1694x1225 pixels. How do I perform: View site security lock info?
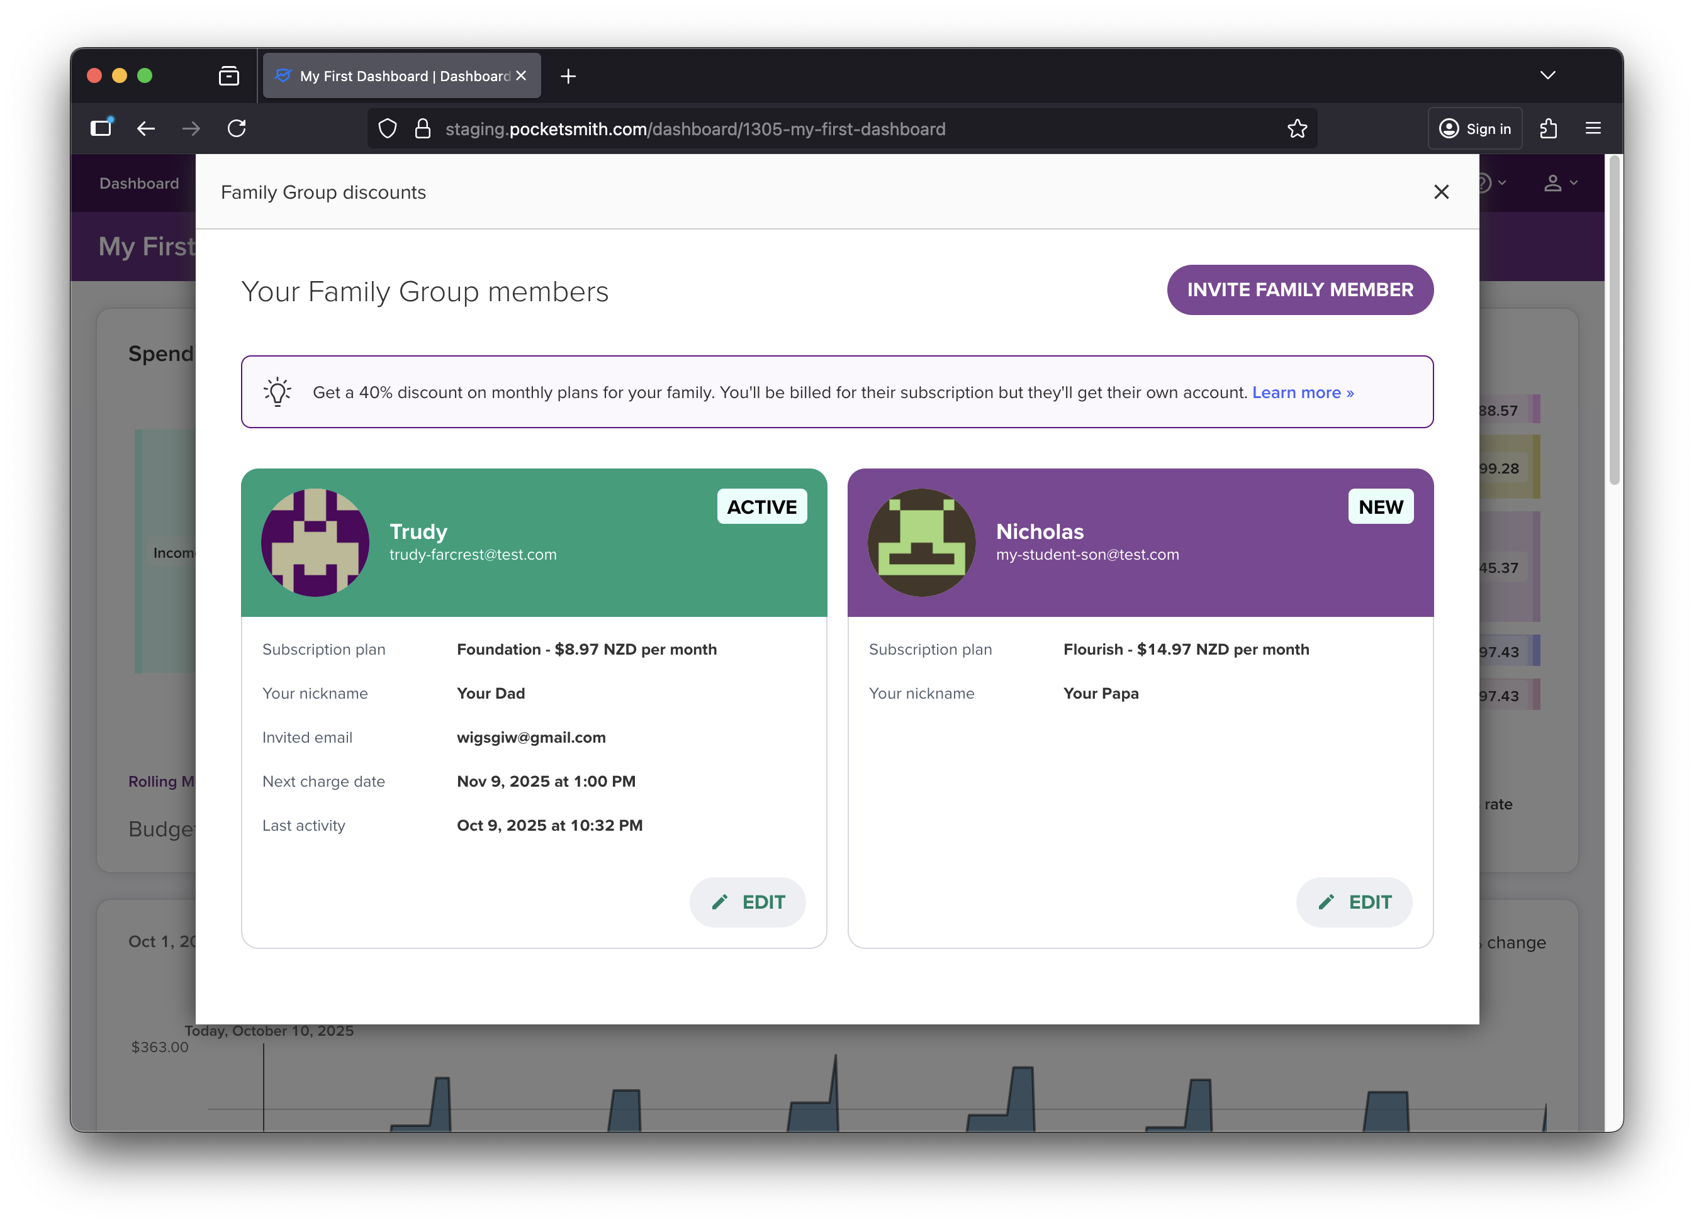pos(423,129)
